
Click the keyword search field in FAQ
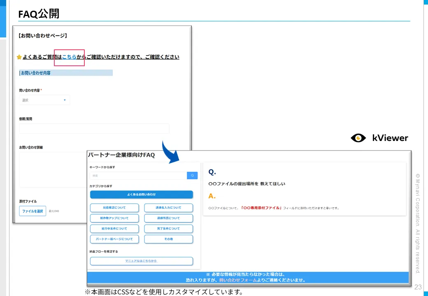click(x=138, y=176)
